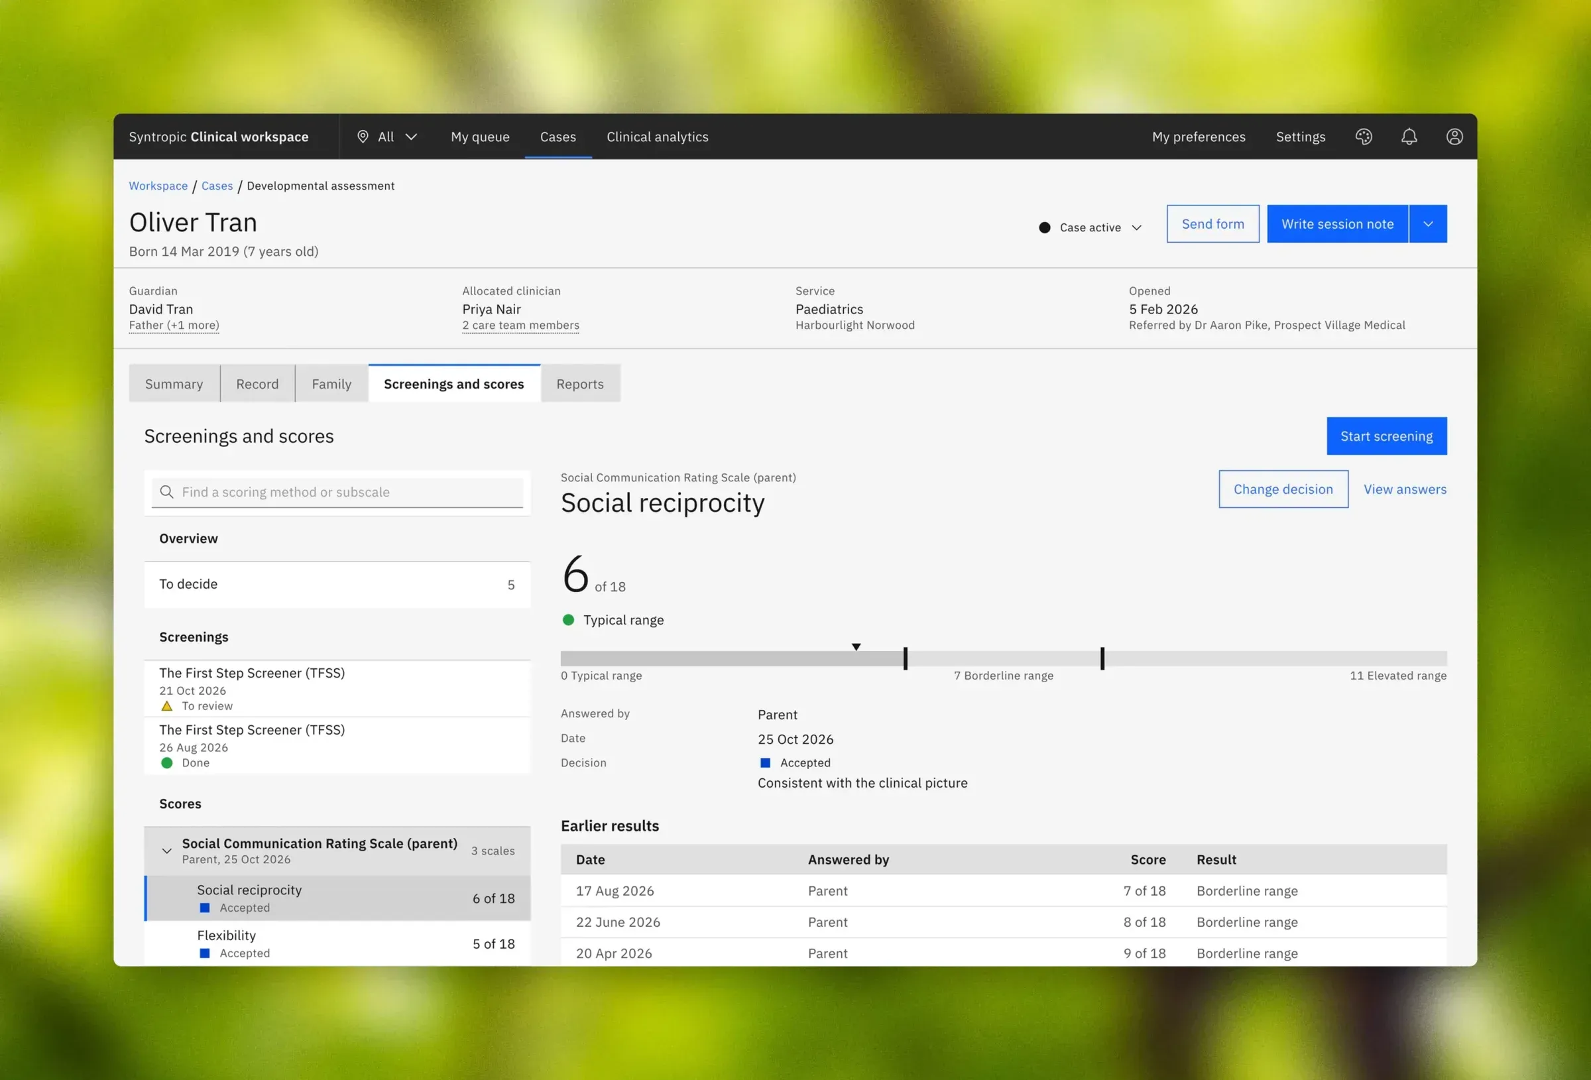Screen dimensions: 1591x1080
Task: Open the All location dropdown
Action: [388, 137]
